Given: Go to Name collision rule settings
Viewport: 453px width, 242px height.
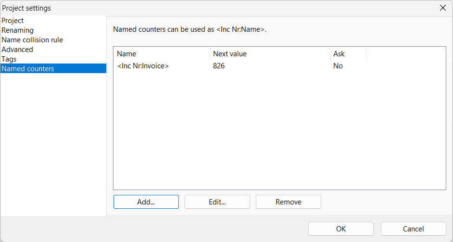Looking at the screenshot, I should click(x=53, y=39).
